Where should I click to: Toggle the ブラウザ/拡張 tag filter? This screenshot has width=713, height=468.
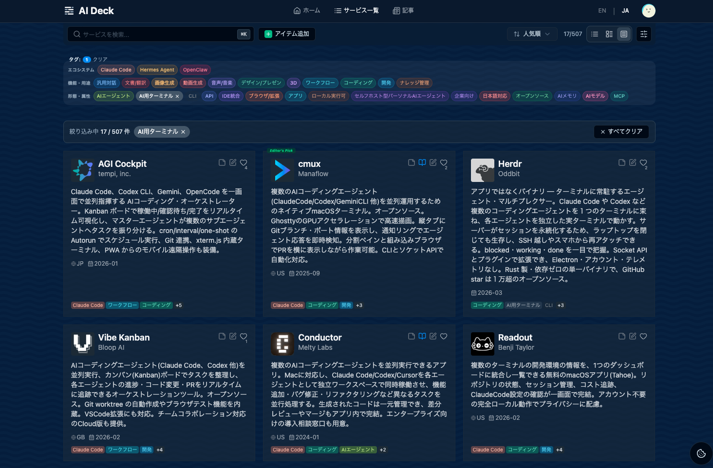pos(264,96)
